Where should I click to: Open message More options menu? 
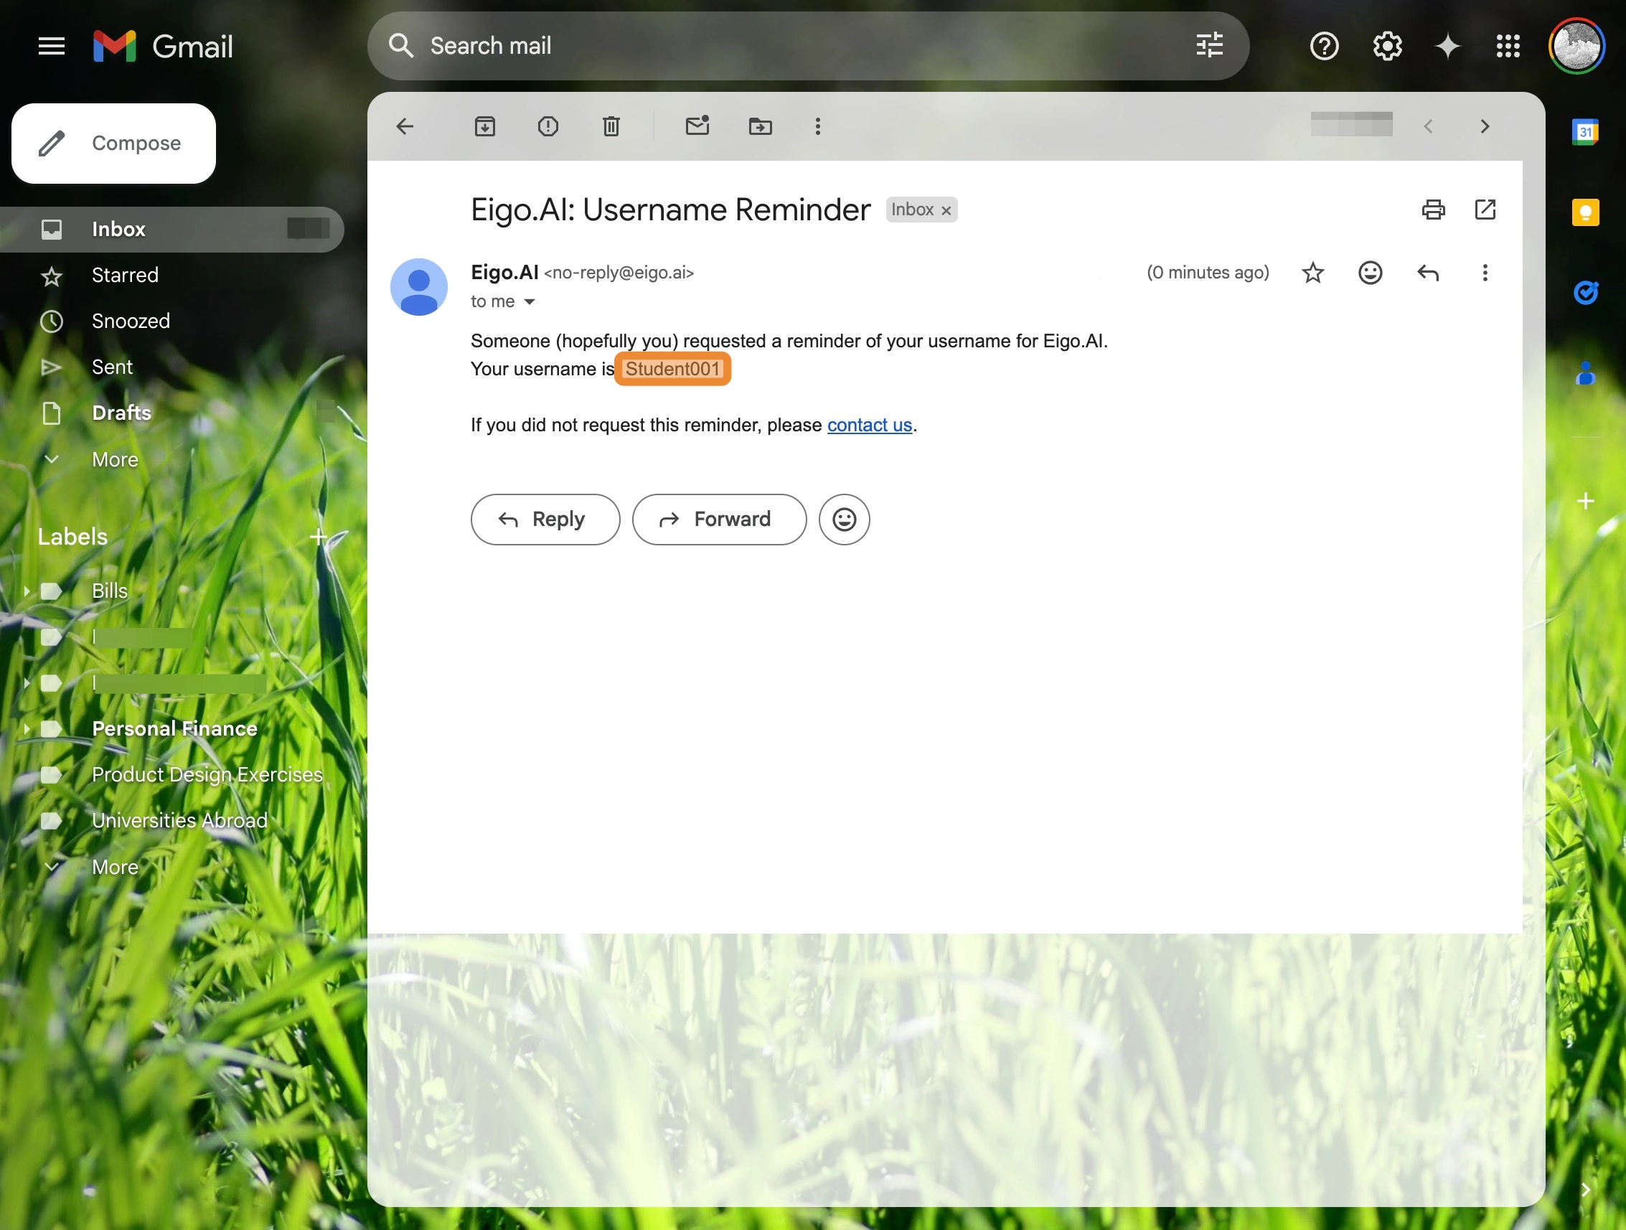1485,273
